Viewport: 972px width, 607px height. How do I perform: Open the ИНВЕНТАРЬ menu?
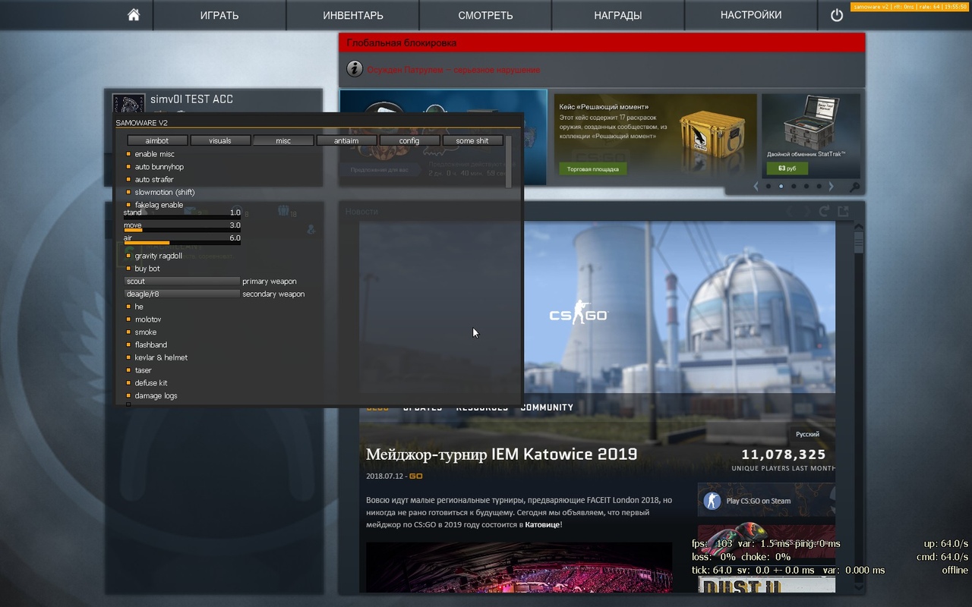point(352,15)
